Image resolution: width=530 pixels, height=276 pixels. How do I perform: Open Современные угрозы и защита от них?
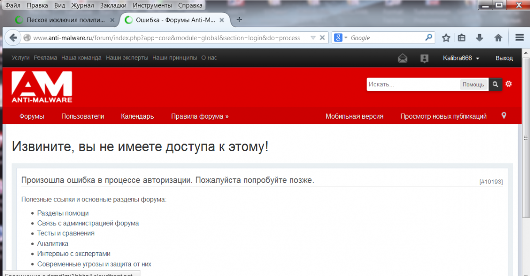[94, 264]
